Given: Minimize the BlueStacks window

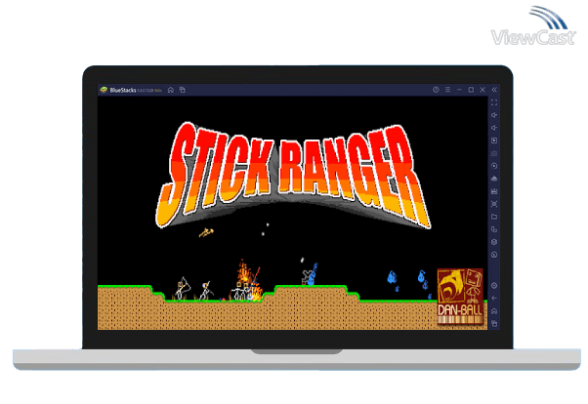Looking at the screenshot, I should [x=459, y=90].
